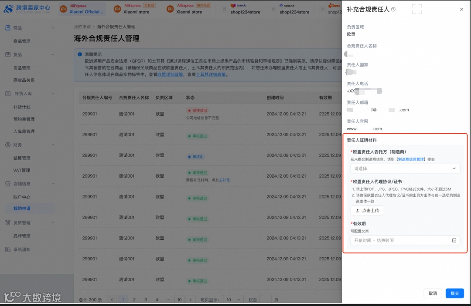Click the 补货入库 sidebar icon
The height and width of the screenshot is (306, 471).
(8, 94)
